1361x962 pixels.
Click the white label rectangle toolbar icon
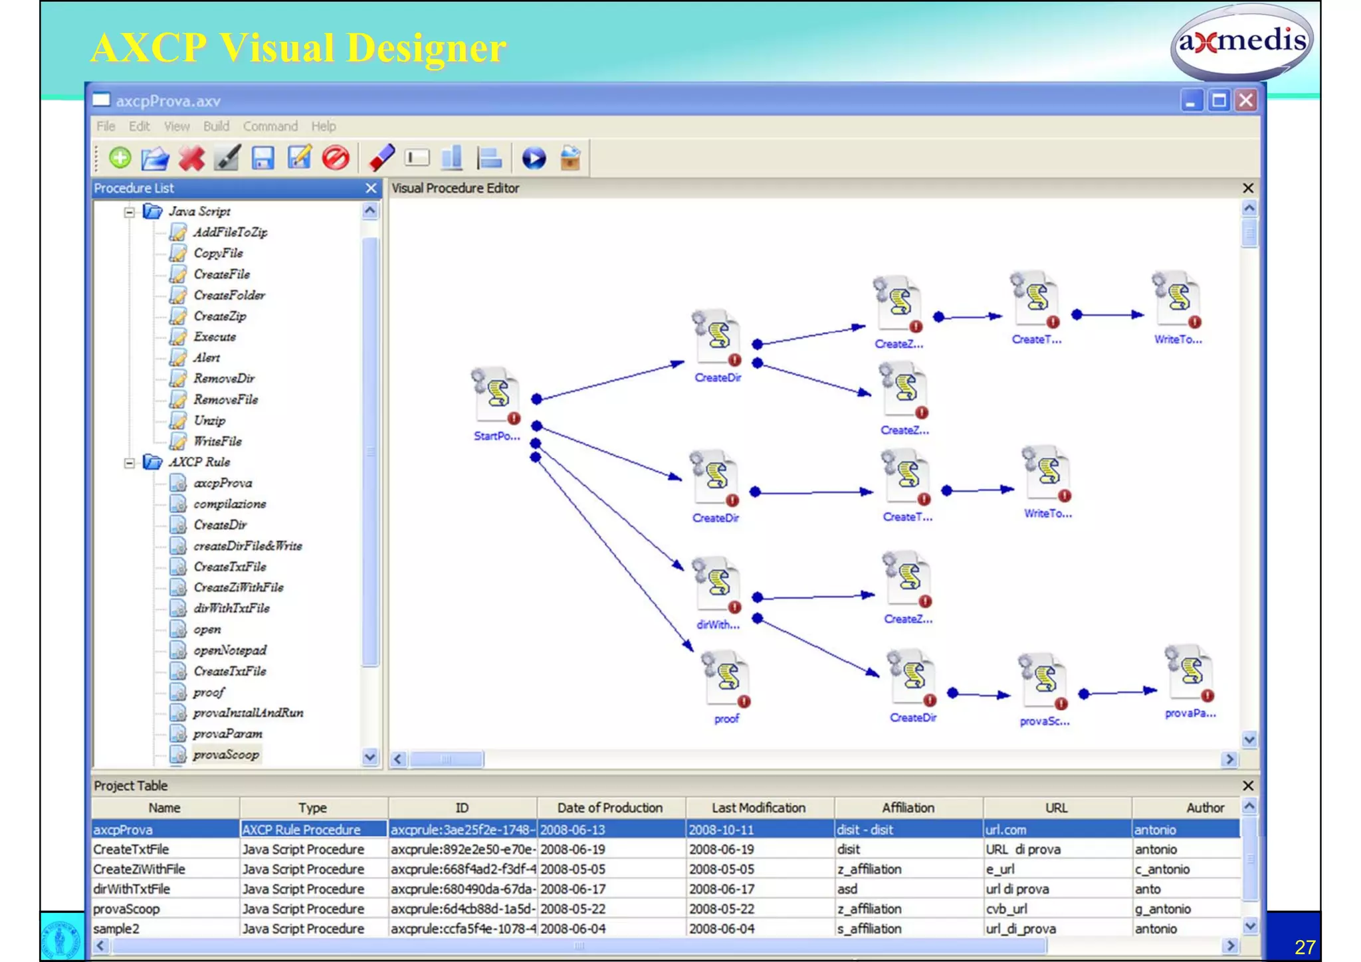[x=417, y=158]
